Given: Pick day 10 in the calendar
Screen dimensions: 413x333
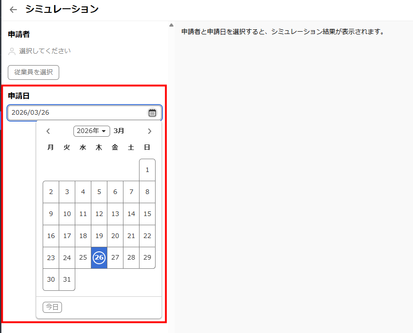Looking at the screenshot, I should point(67,214).
